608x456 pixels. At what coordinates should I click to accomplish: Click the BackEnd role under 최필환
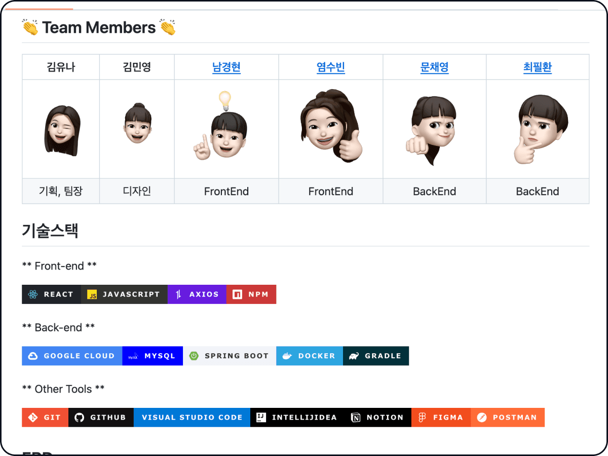538,192
